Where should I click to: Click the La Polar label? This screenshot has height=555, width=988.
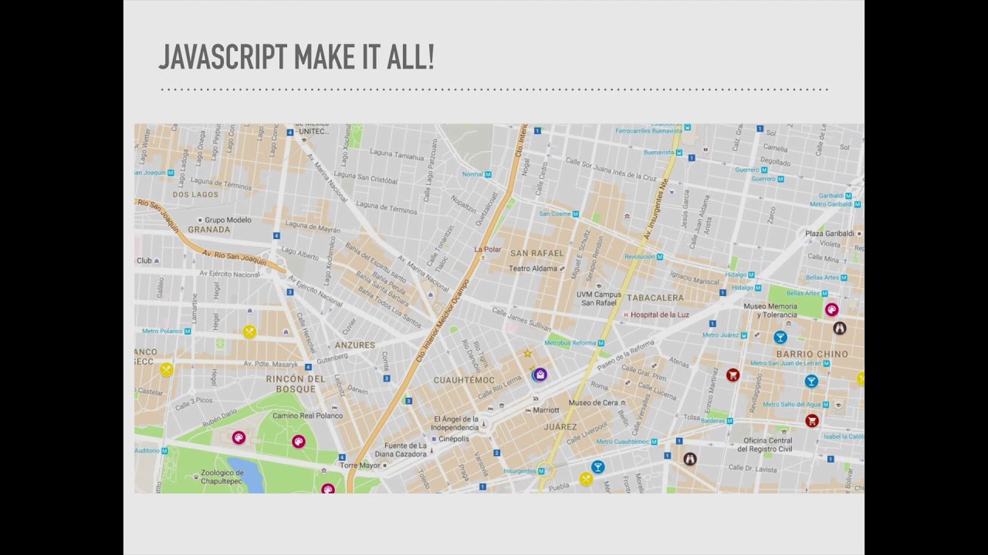[x=488, y=249]
